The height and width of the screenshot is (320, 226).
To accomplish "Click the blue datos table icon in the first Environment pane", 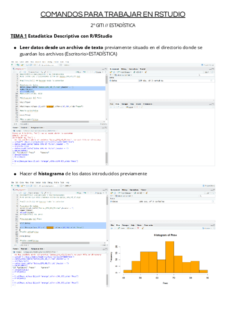I will click(111, 81).
